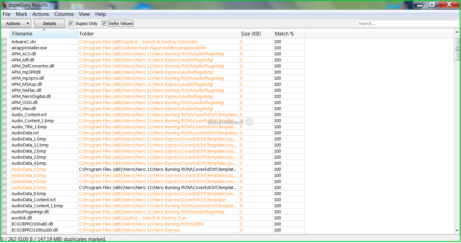
Task: Click the vertical scrollbar thumb of the results list
Action: pos(457,49)
